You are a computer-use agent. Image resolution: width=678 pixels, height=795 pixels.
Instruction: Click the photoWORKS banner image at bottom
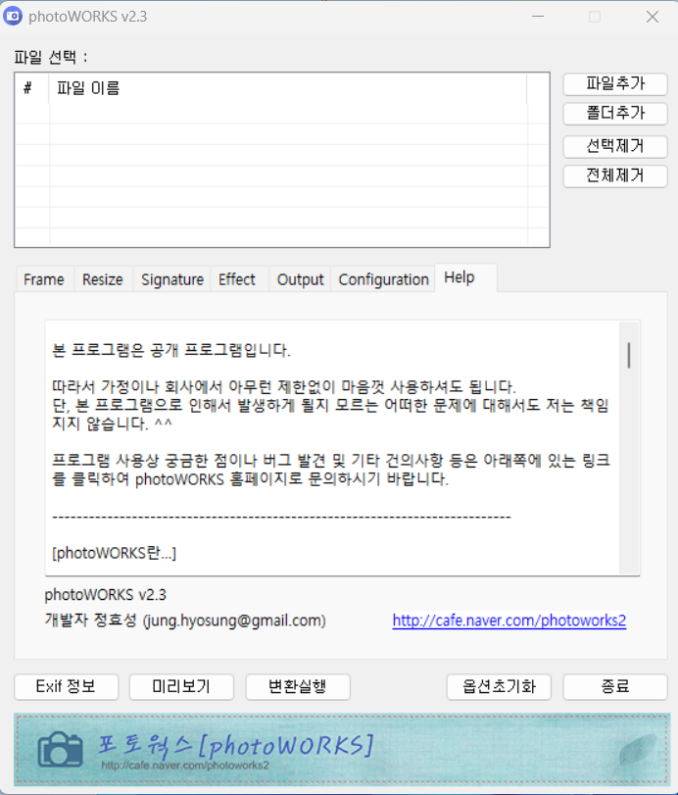[342, 749]
